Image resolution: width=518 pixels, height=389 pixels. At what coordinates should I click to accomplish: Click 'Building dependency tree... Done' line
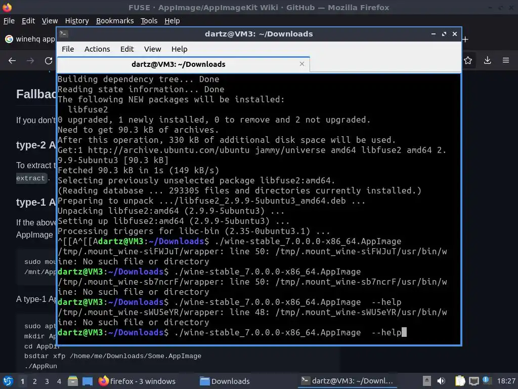coord(139,79)
